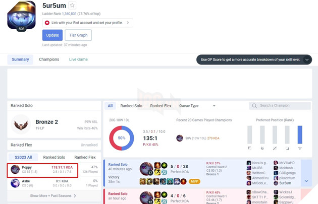Switch to the Champions tab
Image resolution: width=318 pixels, height=204 pixels.
click(49, 59)
